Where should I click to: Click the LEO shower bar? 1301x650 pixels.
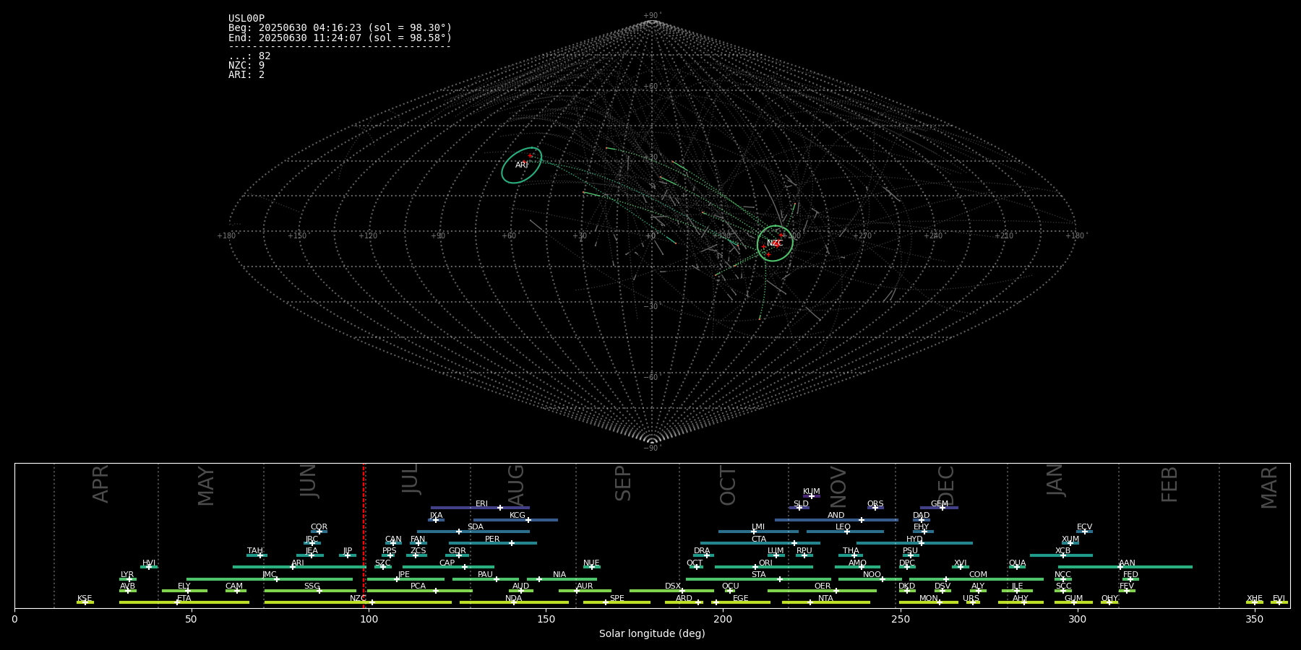click(845, 532)
